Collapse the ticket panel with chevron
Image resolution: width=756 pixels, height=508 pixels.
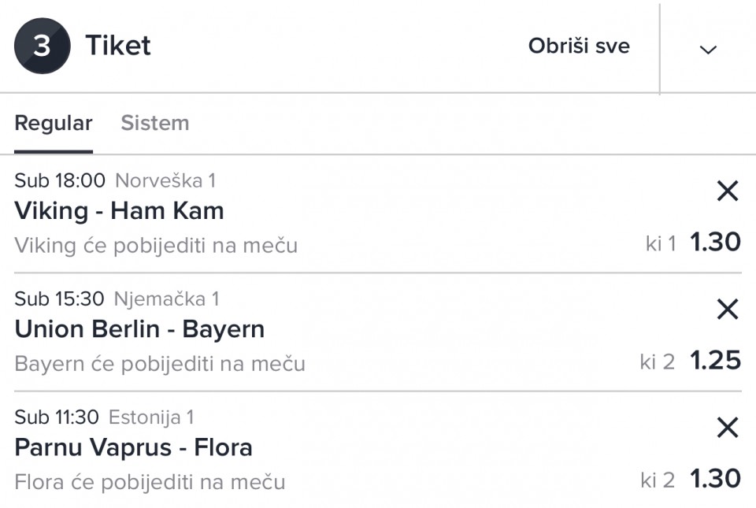pyautogui.click(x=708, y=49)
